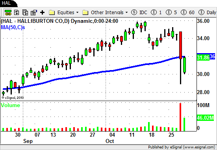Click the 30 date marker on axis
The image size is (217, 150).
(x=18, y=135)
